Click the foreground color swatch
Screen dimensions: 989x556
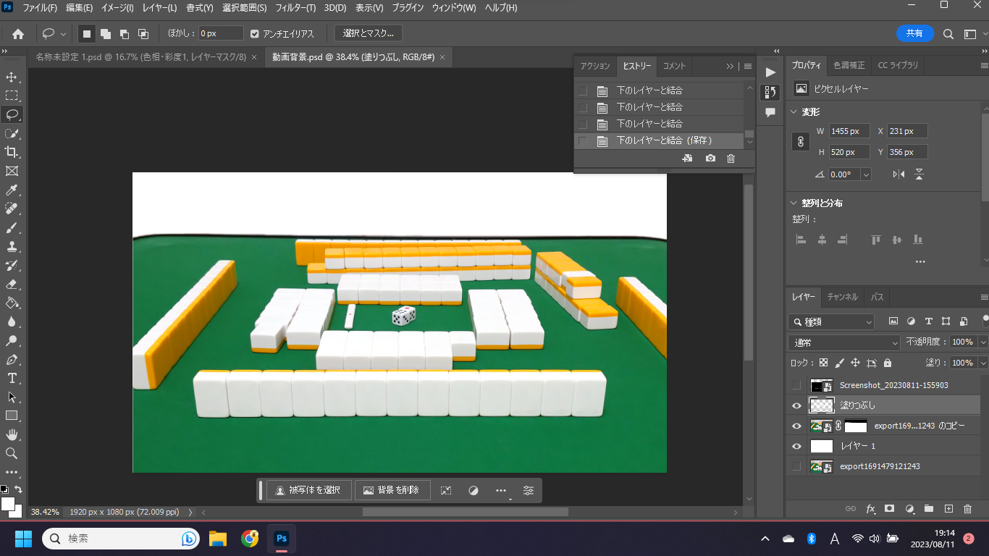(8, 503)
